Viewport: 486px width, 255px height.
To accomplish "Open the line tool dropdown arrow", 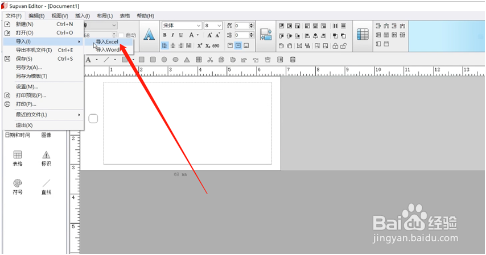I will pos(115,60).
